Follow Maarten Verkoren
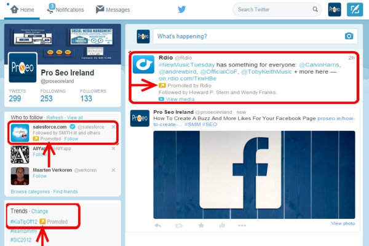This screenshot has height=246, width=369. click(x=39, y=176)
